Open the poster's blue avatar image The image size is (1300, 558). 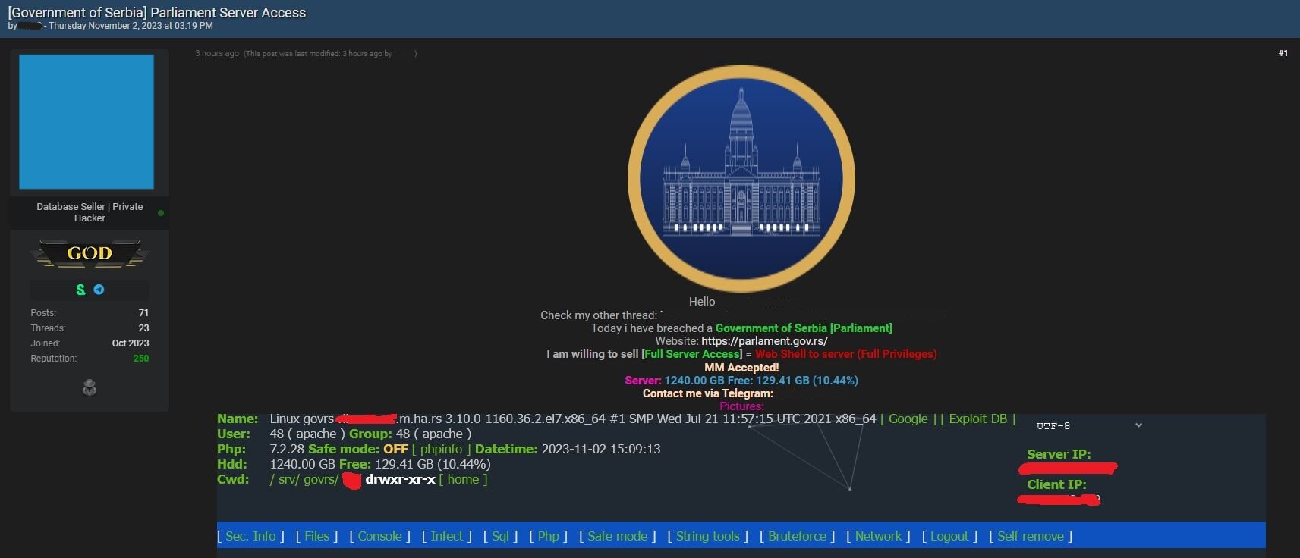pyautogui.click(x=87, y=121)
